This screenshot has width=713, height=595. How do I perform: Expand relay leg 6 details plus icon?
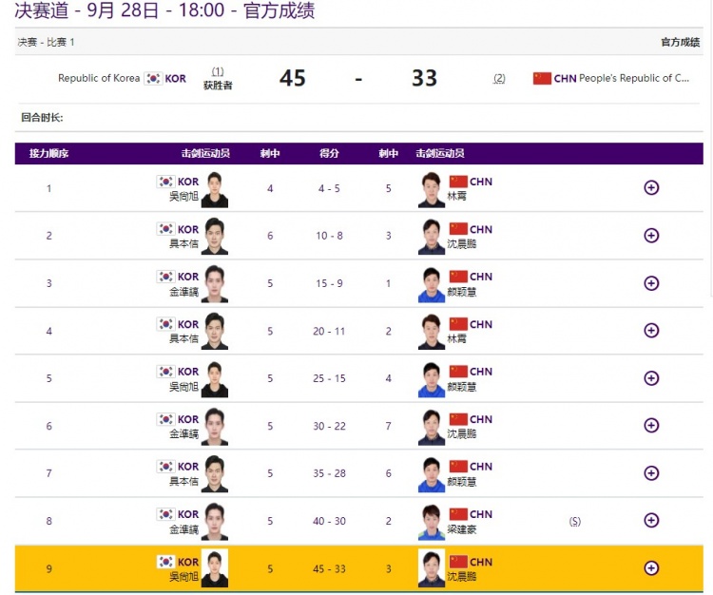tap(651, 426)
